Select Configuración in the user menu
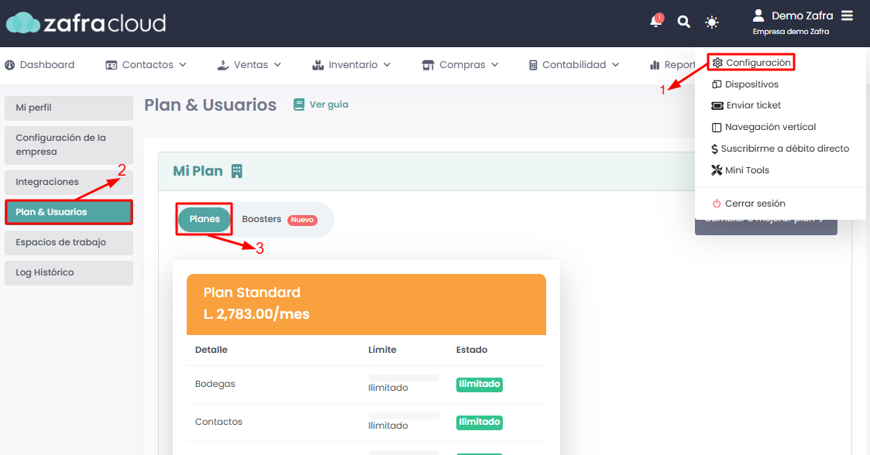Screen dimensions: 870x455 [x=751, y=63]
